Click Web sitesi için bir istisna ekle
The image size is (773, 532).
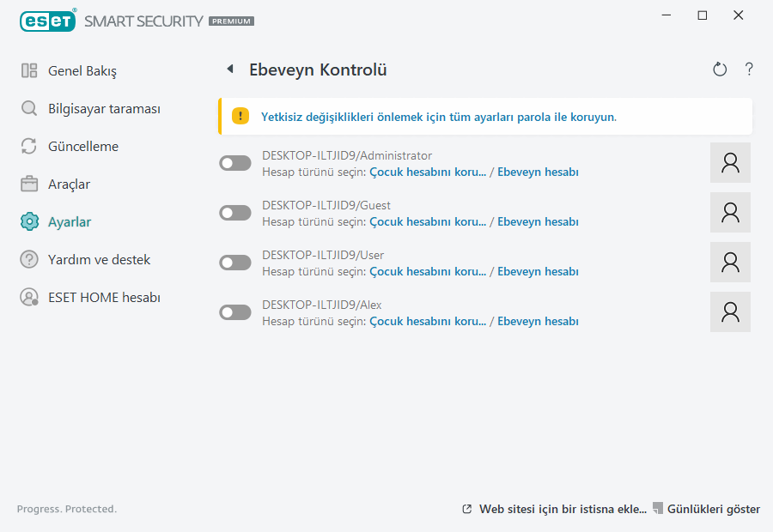pyautogui.click(x=563, y=508)
